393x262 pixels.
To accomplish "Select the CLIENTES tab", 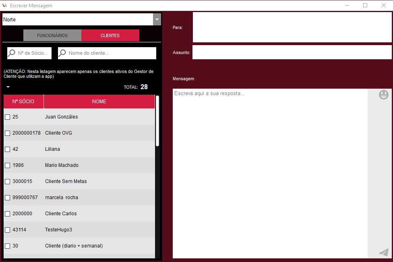I will [110, 35].
